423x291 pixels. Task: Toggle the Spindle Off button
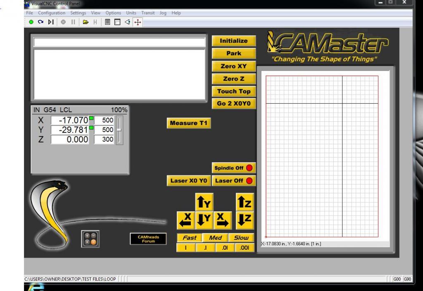233,168
